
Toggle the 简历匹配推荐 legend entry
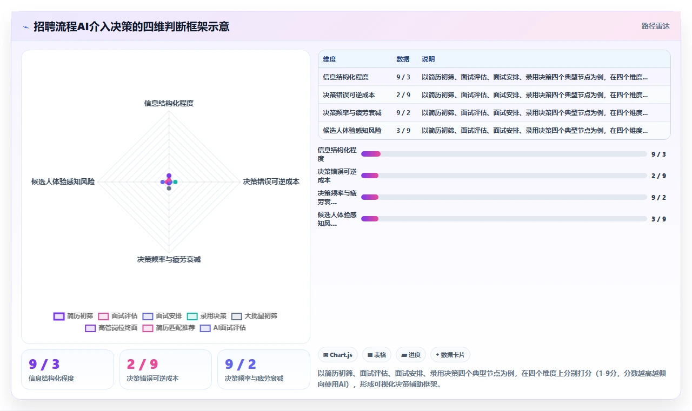169,328
